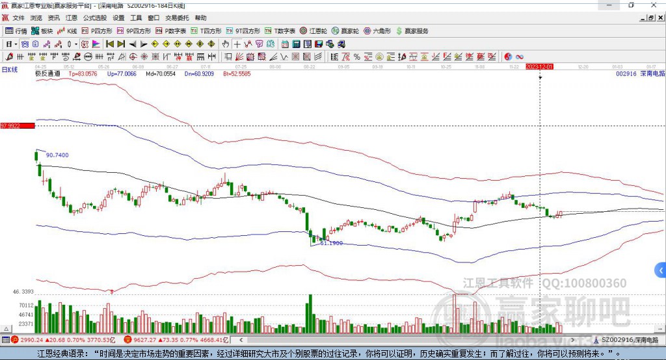Image resolution: width=666 pixels, height=360 pixels.
Task: Click the blue side-panel expand arrow
Action: pyautogui.click(x=660, y=270)
